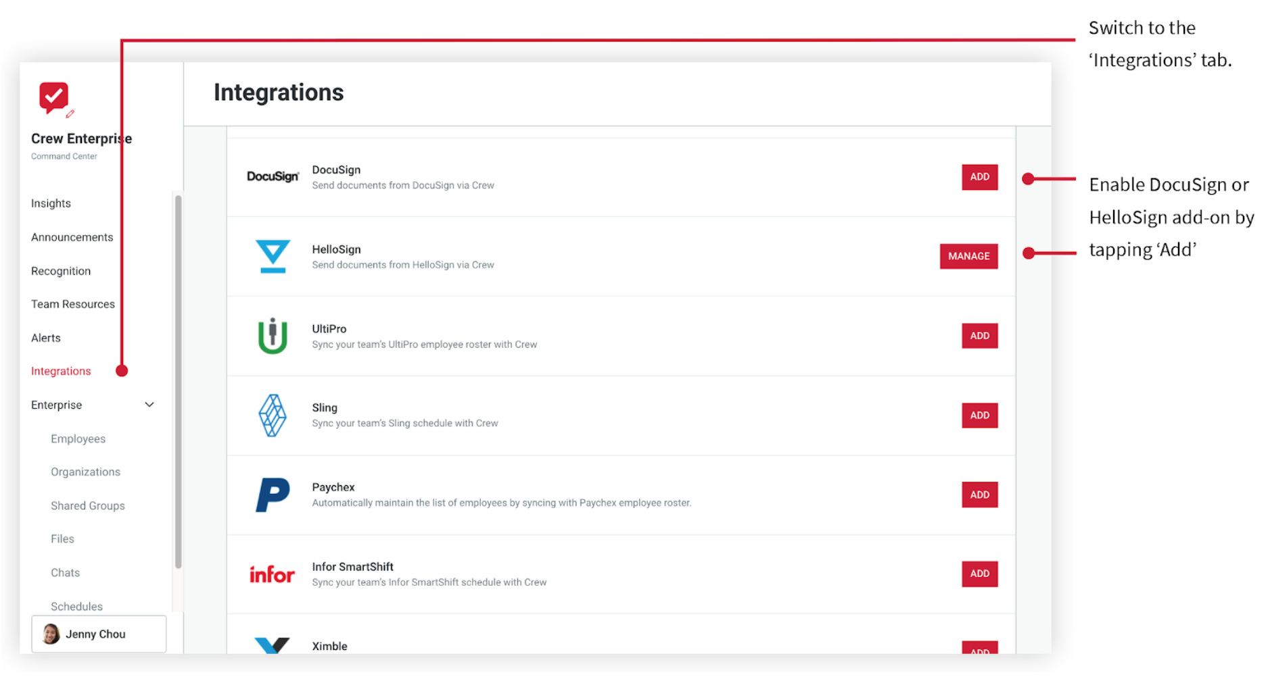The width and height of the screenshot is (1266, 677).
Task: Click the Sling integration title
Action: (x=325, y=408)
